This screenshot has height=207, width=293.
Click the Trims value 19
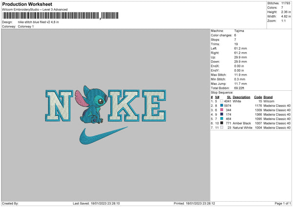(236, 44)
